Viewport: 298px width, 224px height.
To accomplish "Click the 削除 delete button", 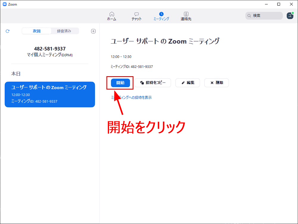I will pyautogui.click(x=216, y=83).
